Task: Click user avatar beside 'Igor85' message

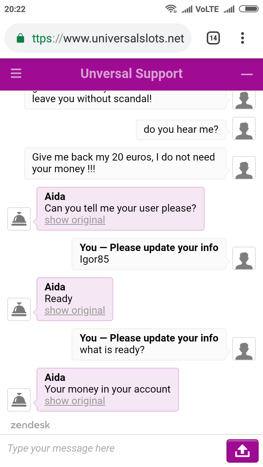Action: click(x=244, y=258)
